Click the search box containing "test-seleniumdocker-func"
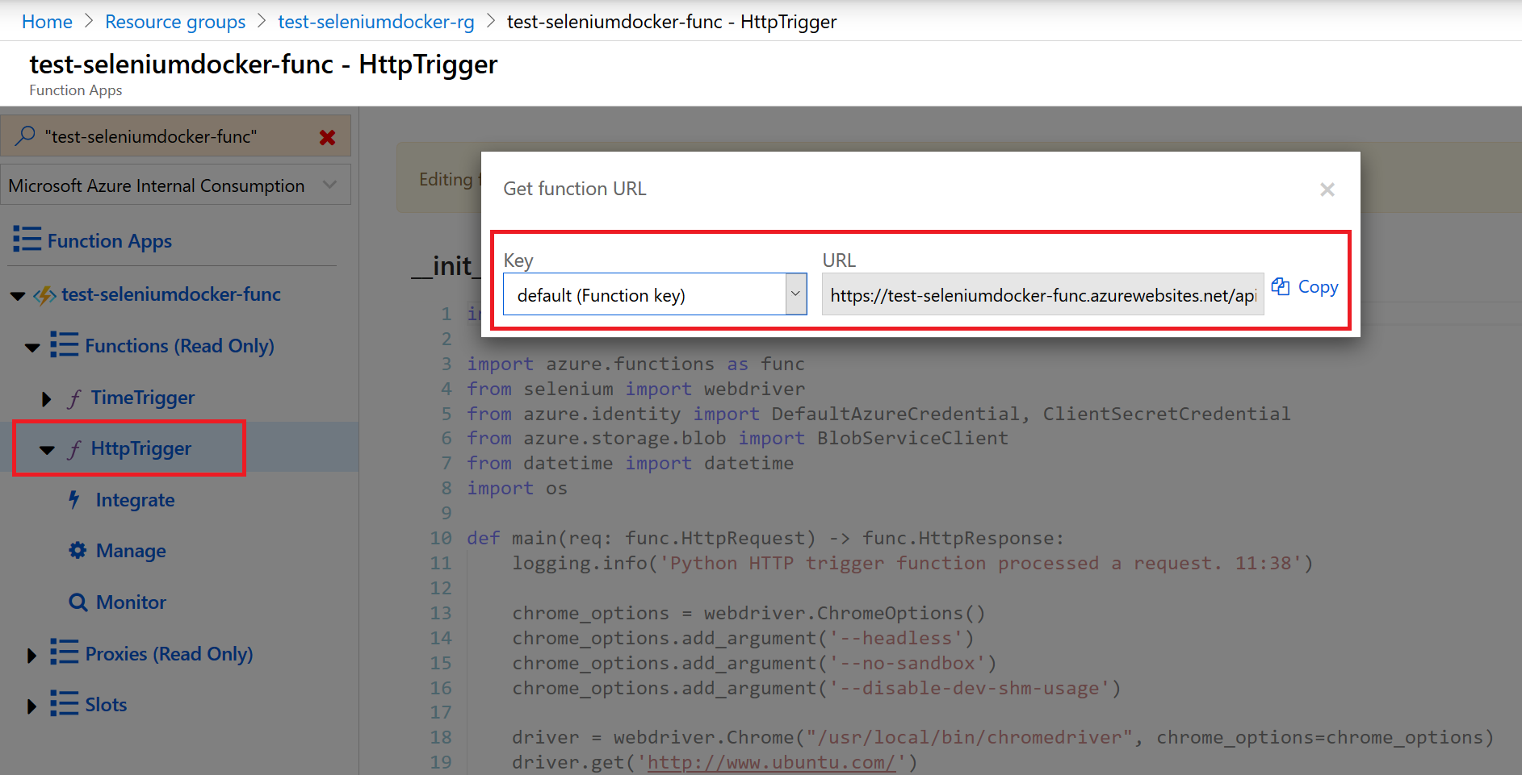The height and width of the screenshot is (775, 1522). pyautogui.click(x=176, y=135)
